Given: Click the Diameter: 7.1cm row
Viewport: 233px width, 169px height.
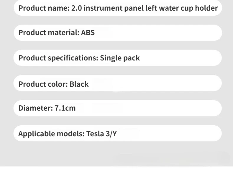Looking at the screenshot, I should [x=118, y=108].
